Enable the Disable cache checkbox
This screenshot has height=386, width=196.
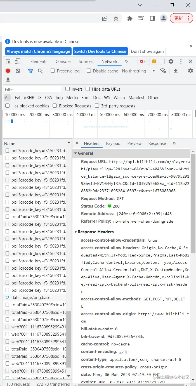coord(89,71)
